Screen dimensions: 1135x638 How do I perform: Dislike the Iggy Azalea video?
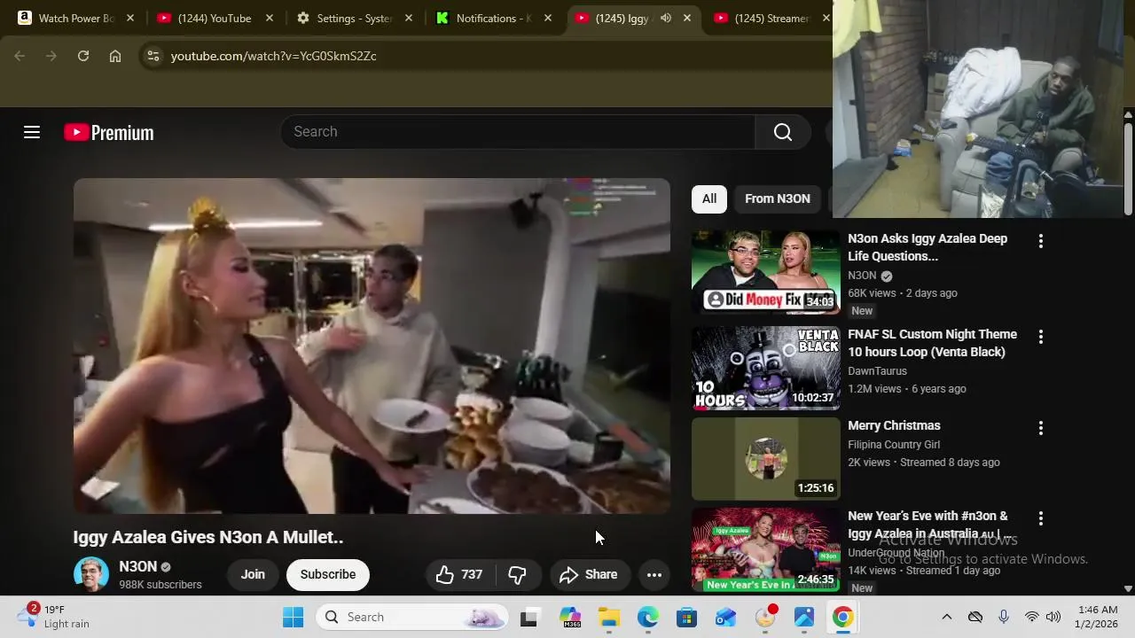517,574
